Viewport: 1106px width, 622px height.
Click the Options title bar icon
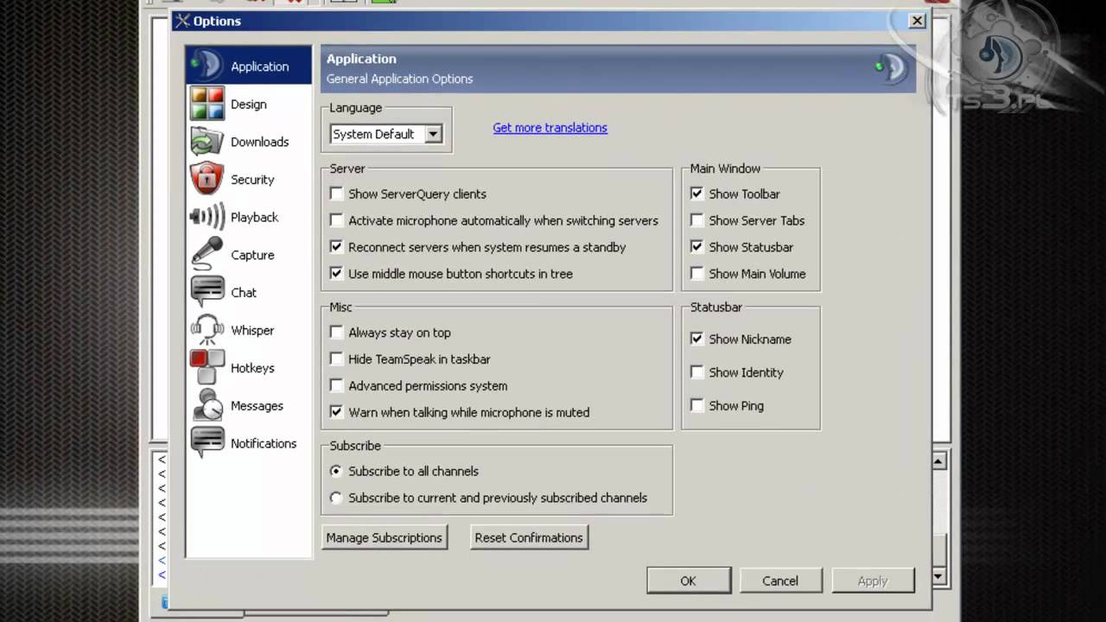(x=181, y=21)
